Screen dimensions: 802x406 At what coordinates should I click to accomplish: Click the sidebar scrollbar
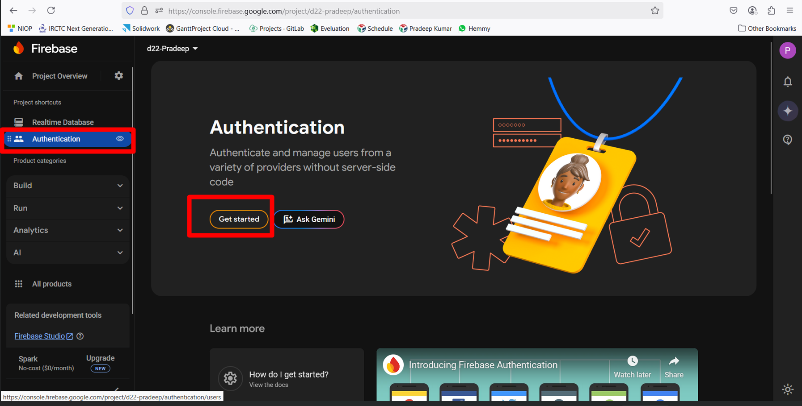[x=132, y=191]
